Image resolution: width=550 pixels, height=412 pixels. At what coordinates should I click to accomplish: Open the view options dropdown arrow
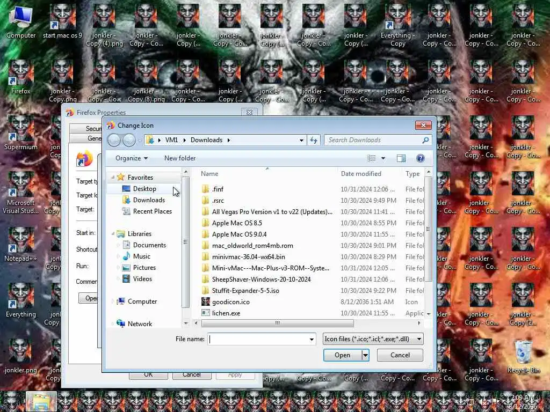tap(383, 158)
